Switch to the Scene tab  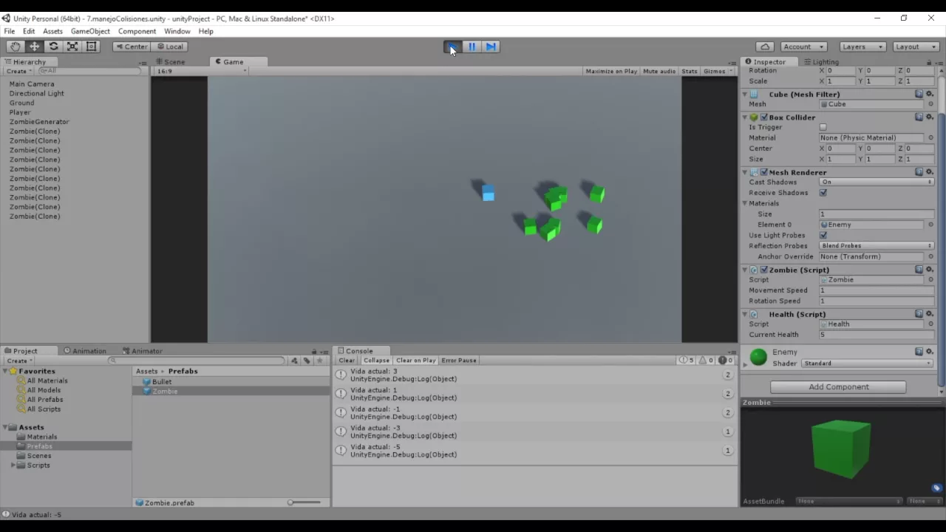click(x=170, y=62)
